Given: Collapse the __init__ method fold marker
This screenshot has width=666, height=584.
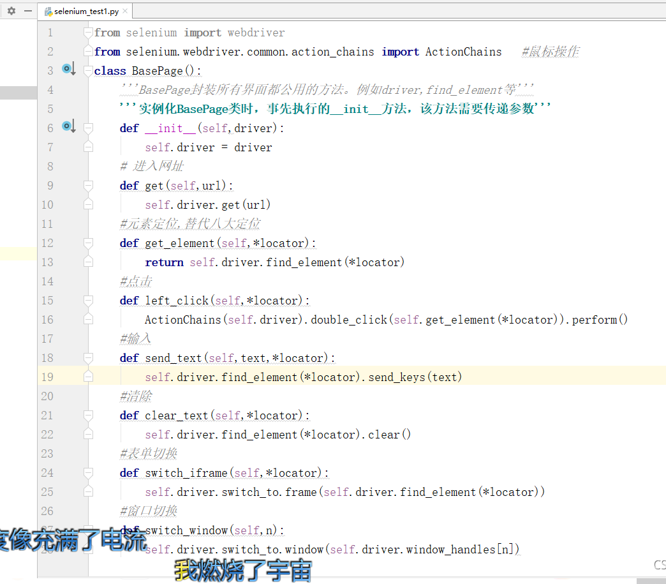Looking at the screenshot, I should [87, 128].
